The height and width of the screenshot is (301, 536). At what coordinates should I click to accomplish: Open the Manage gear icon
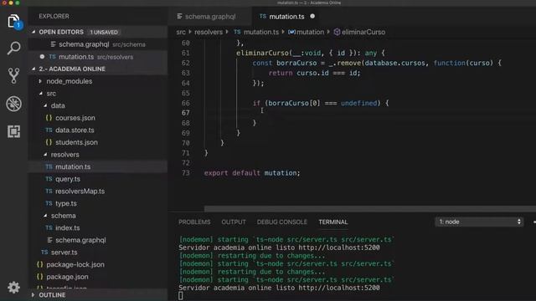[x=13, y=288]
